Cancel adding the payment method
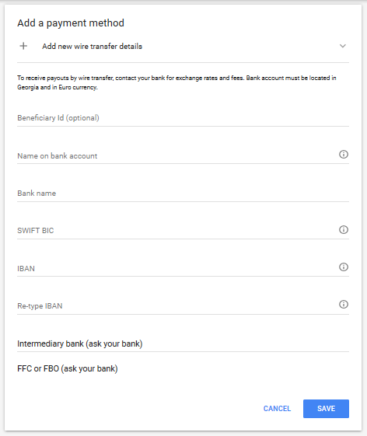This screenshot has width=367, height=436. coord(277,409)
